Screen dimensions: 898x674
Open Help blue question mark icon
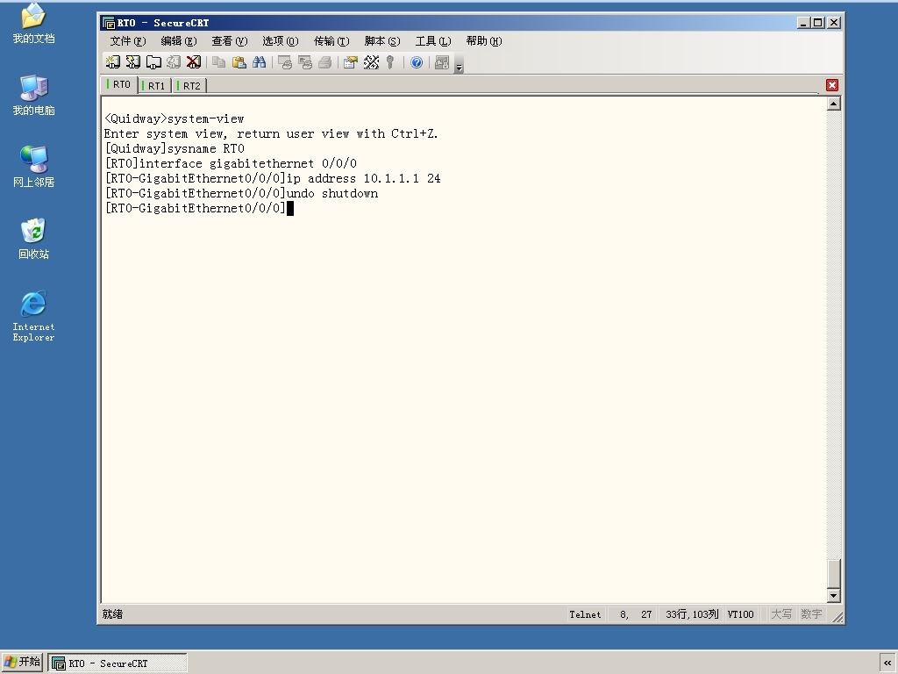(417, 62)
